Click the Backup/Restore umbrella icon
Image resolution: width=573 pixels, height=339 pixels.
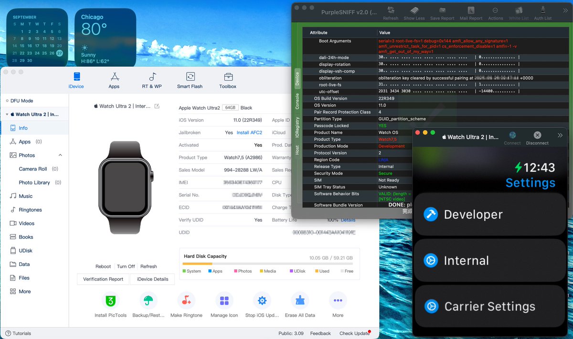(x=149, y=301)
